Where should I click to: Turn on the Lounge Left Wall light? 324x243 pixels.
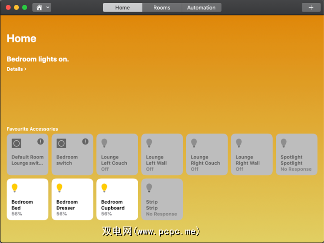point(162,154)
